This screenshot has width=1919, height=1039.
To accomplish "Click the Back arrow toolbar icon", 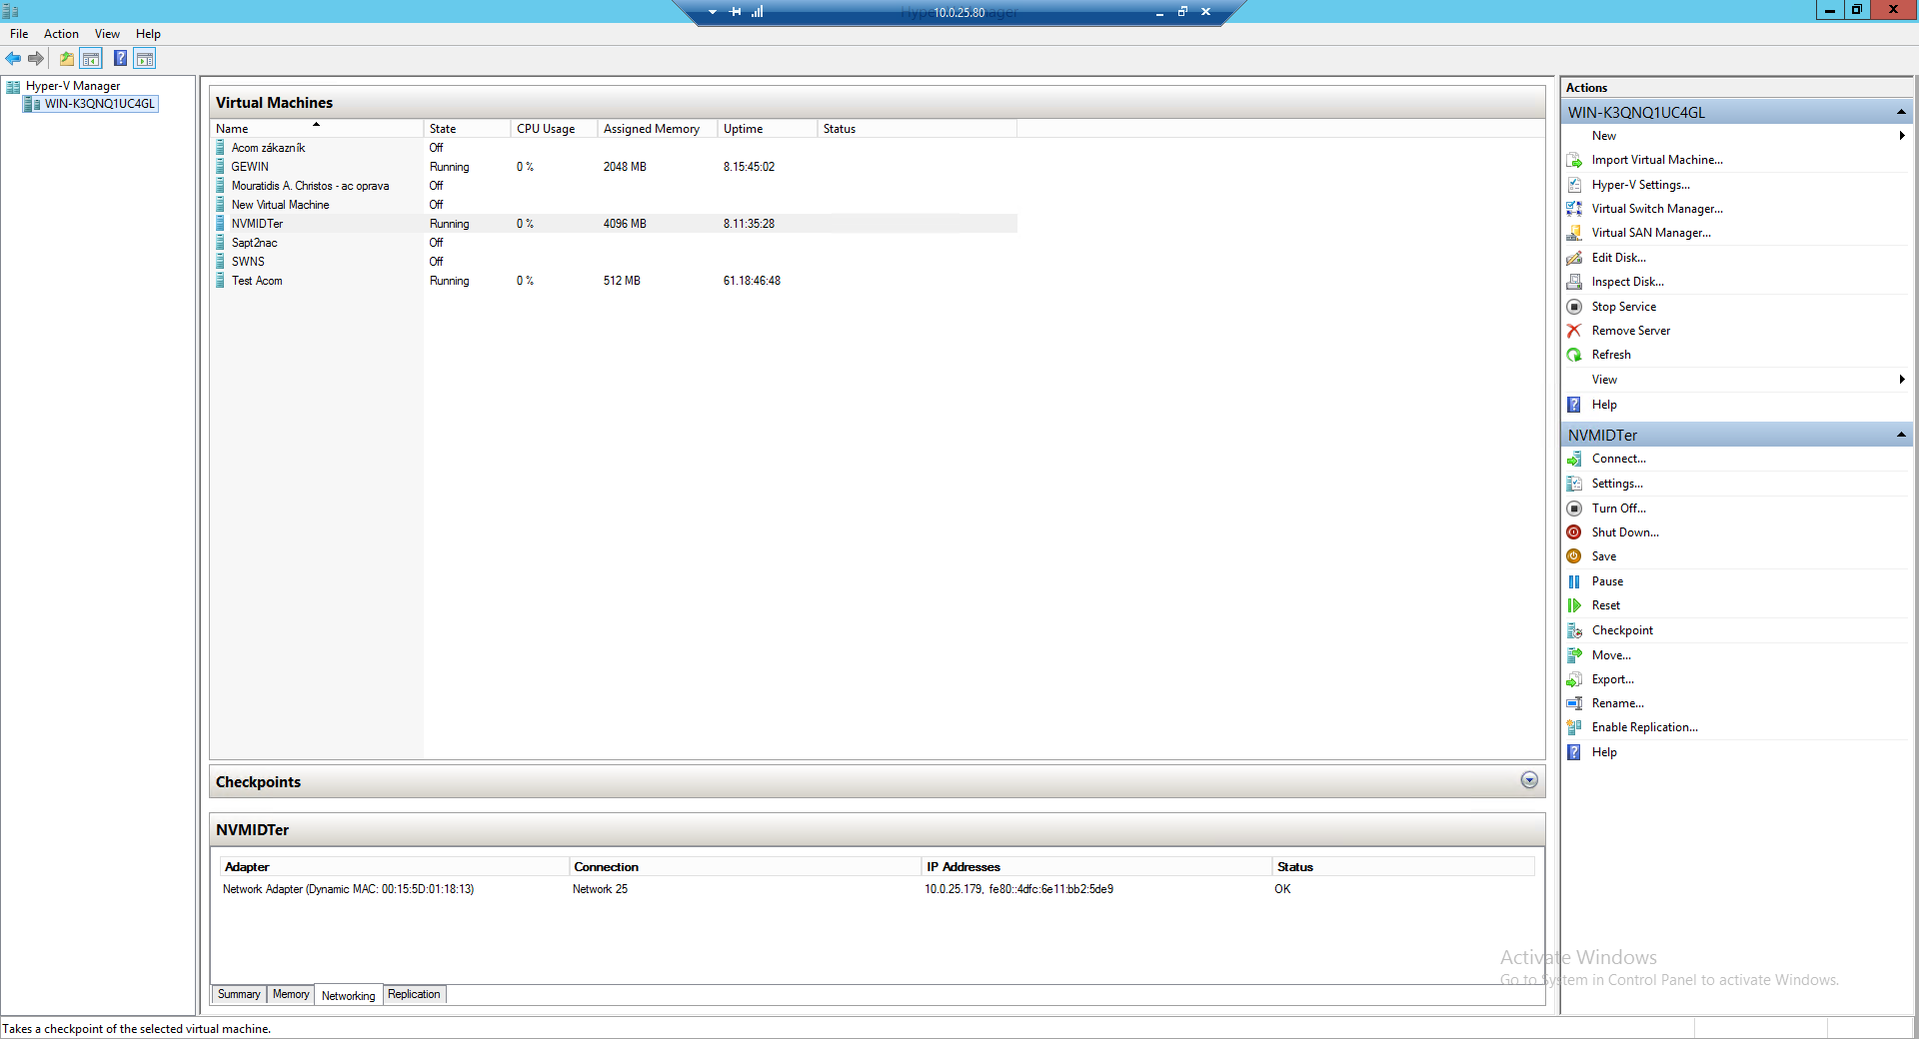I will click(x=13, y=59).
